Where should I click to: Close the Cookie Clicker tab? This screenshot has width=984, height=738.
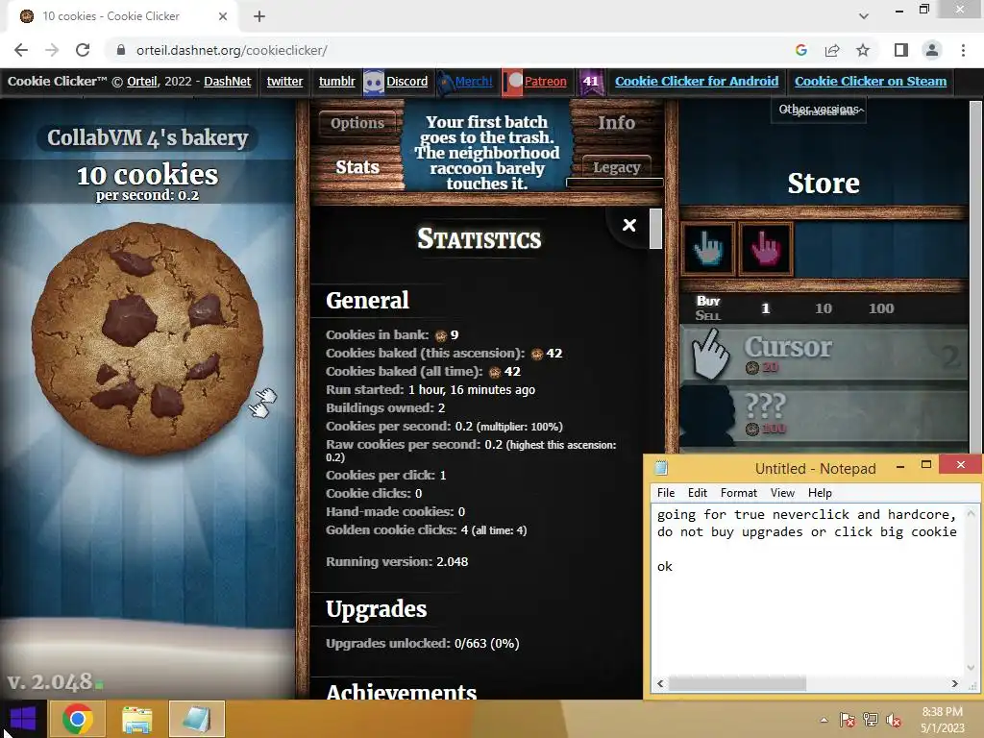[x=223, y=16]
